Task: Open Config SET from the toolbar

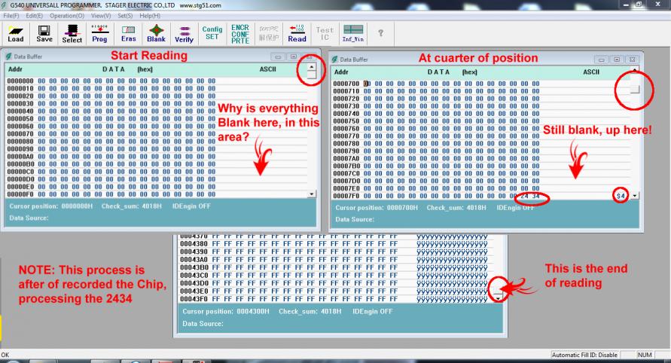Action: click(210, 34)
